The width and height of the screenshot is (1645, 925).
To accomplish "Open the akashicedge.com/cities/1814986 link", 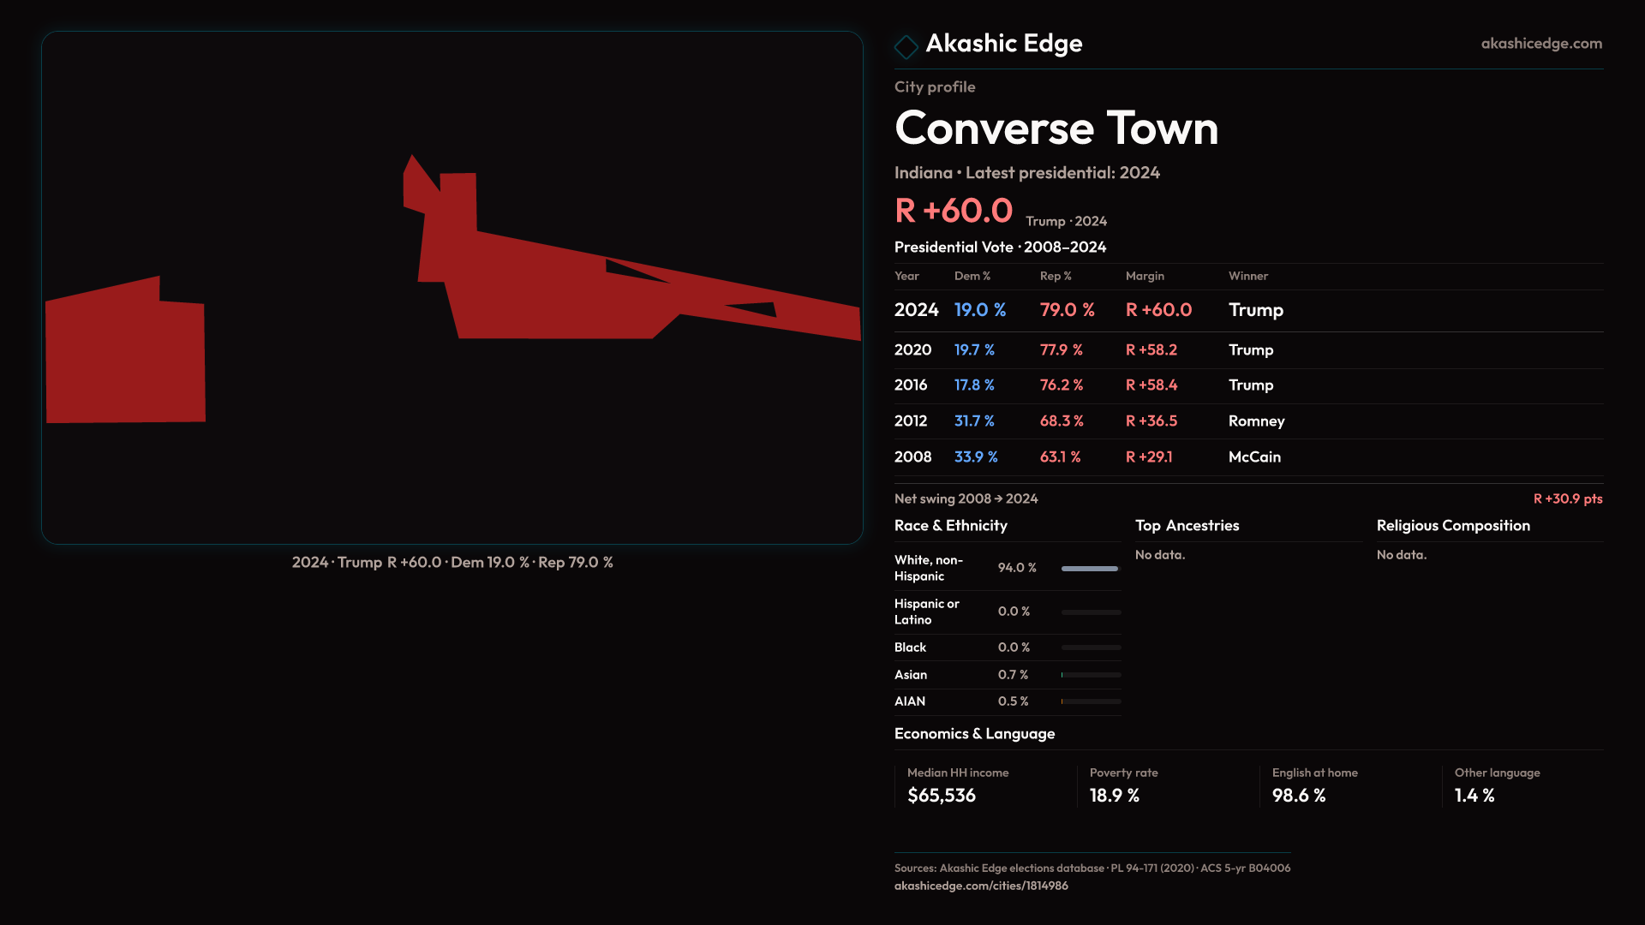I will point(980,886).
